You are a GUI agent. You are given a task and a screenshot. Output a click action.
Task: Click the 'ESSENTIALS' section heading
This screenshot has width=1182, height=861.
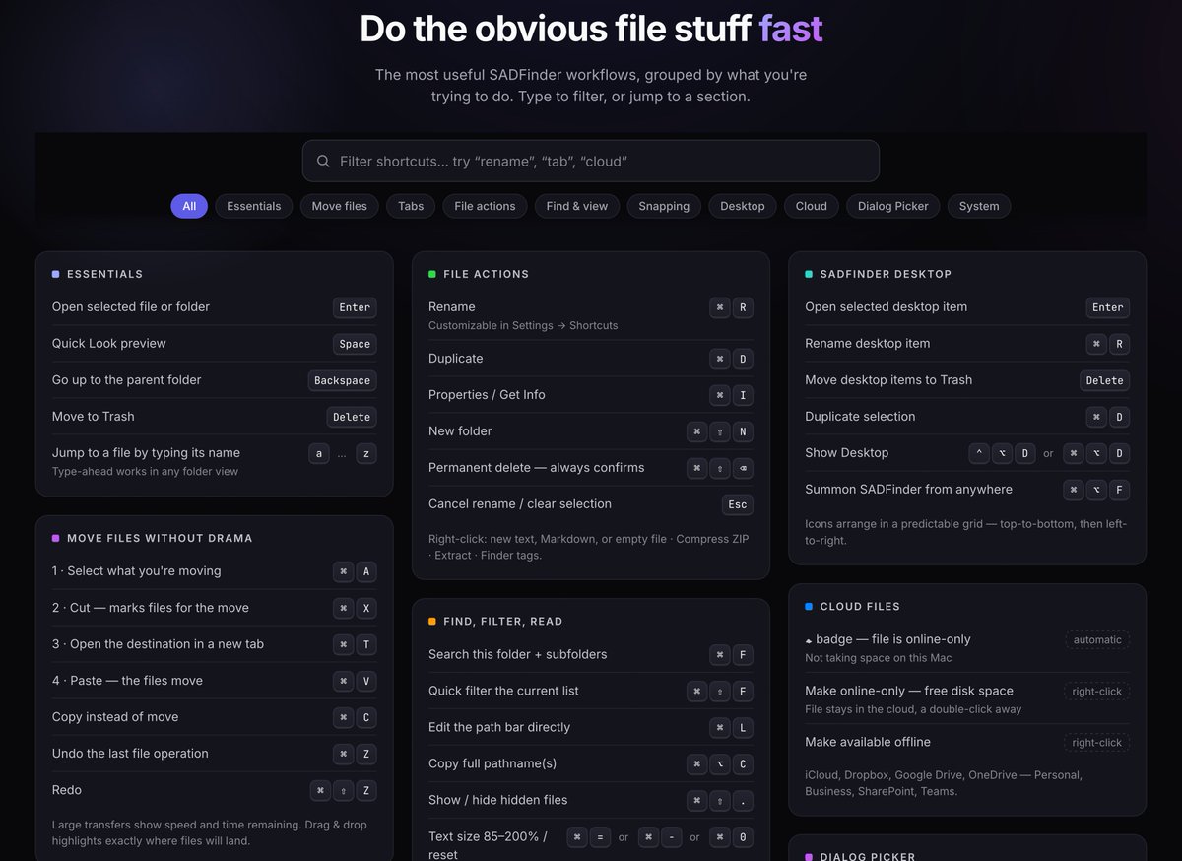(x=104, y=274)
